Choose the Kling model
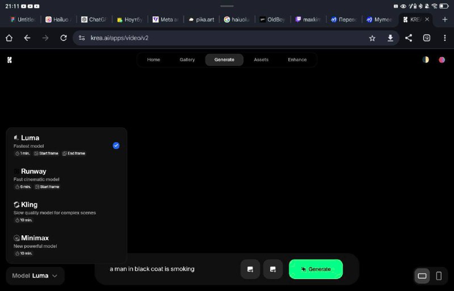 tap(66, 212)
